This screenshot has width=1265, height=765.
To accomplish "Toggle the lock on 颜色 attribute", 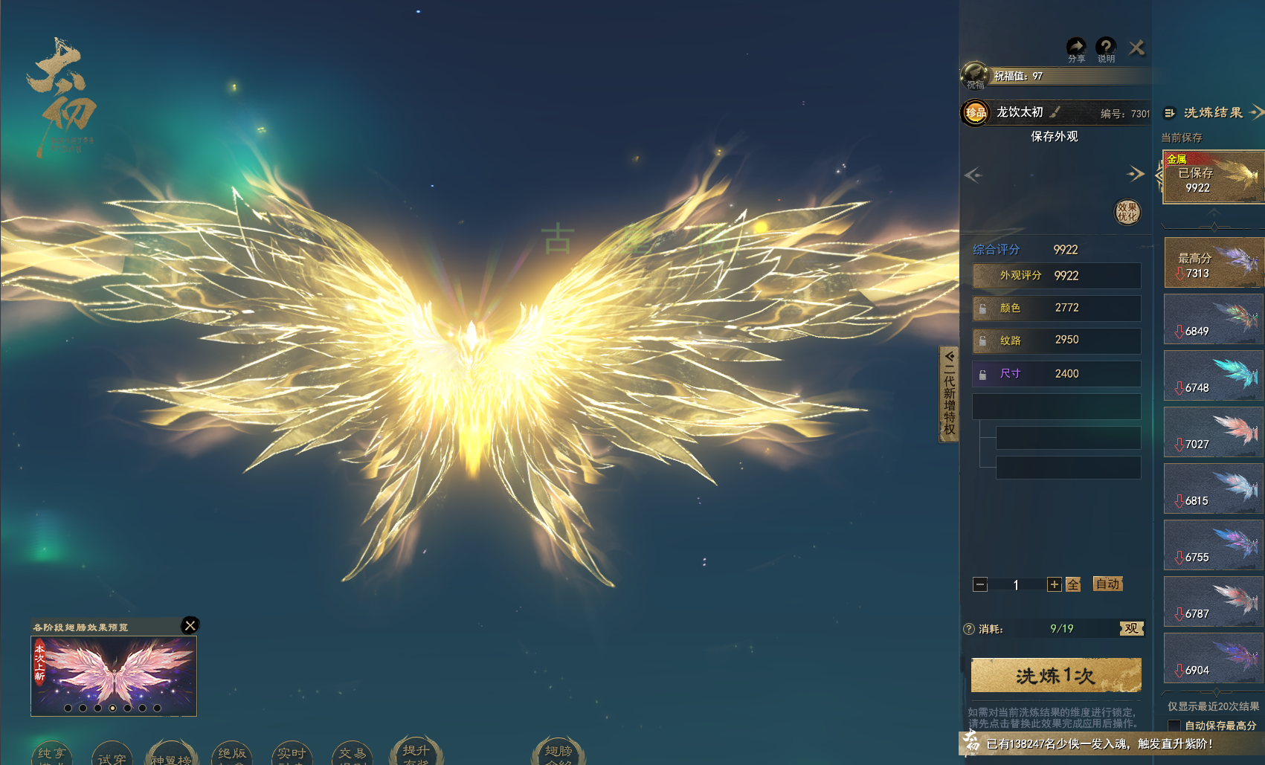I will point(983,309).
